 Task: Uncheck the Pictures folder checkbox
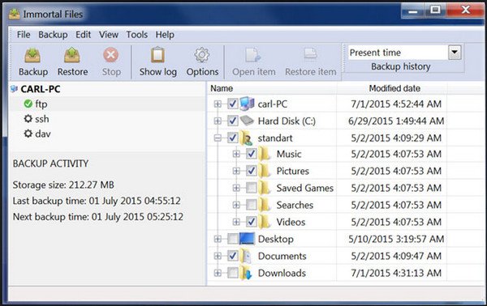coord(252,171)
